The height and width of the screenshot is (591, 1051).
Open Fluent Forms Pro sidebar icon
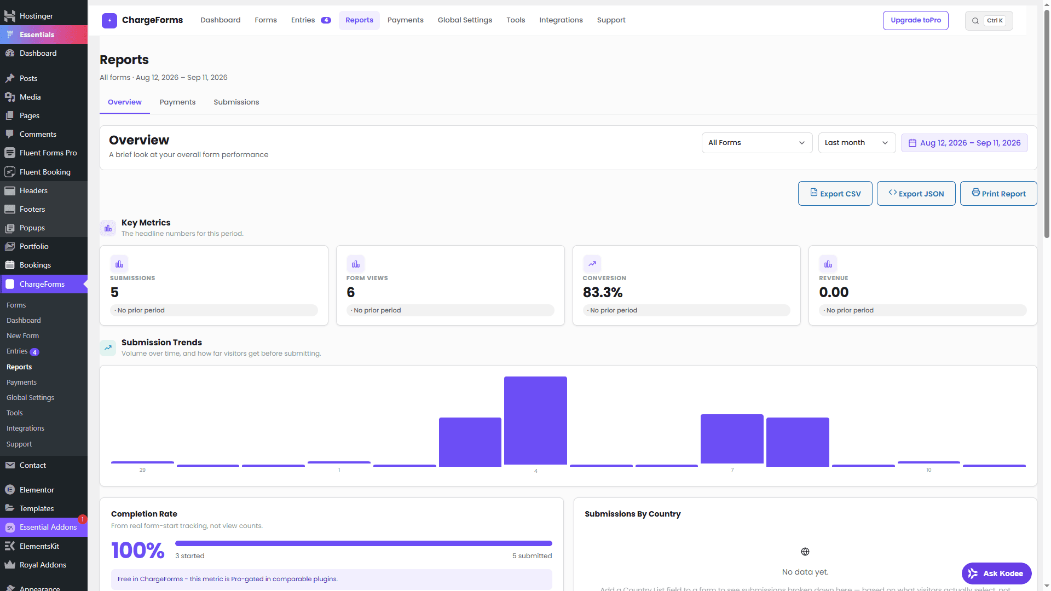pyautogui.click(x=10, y=153)
